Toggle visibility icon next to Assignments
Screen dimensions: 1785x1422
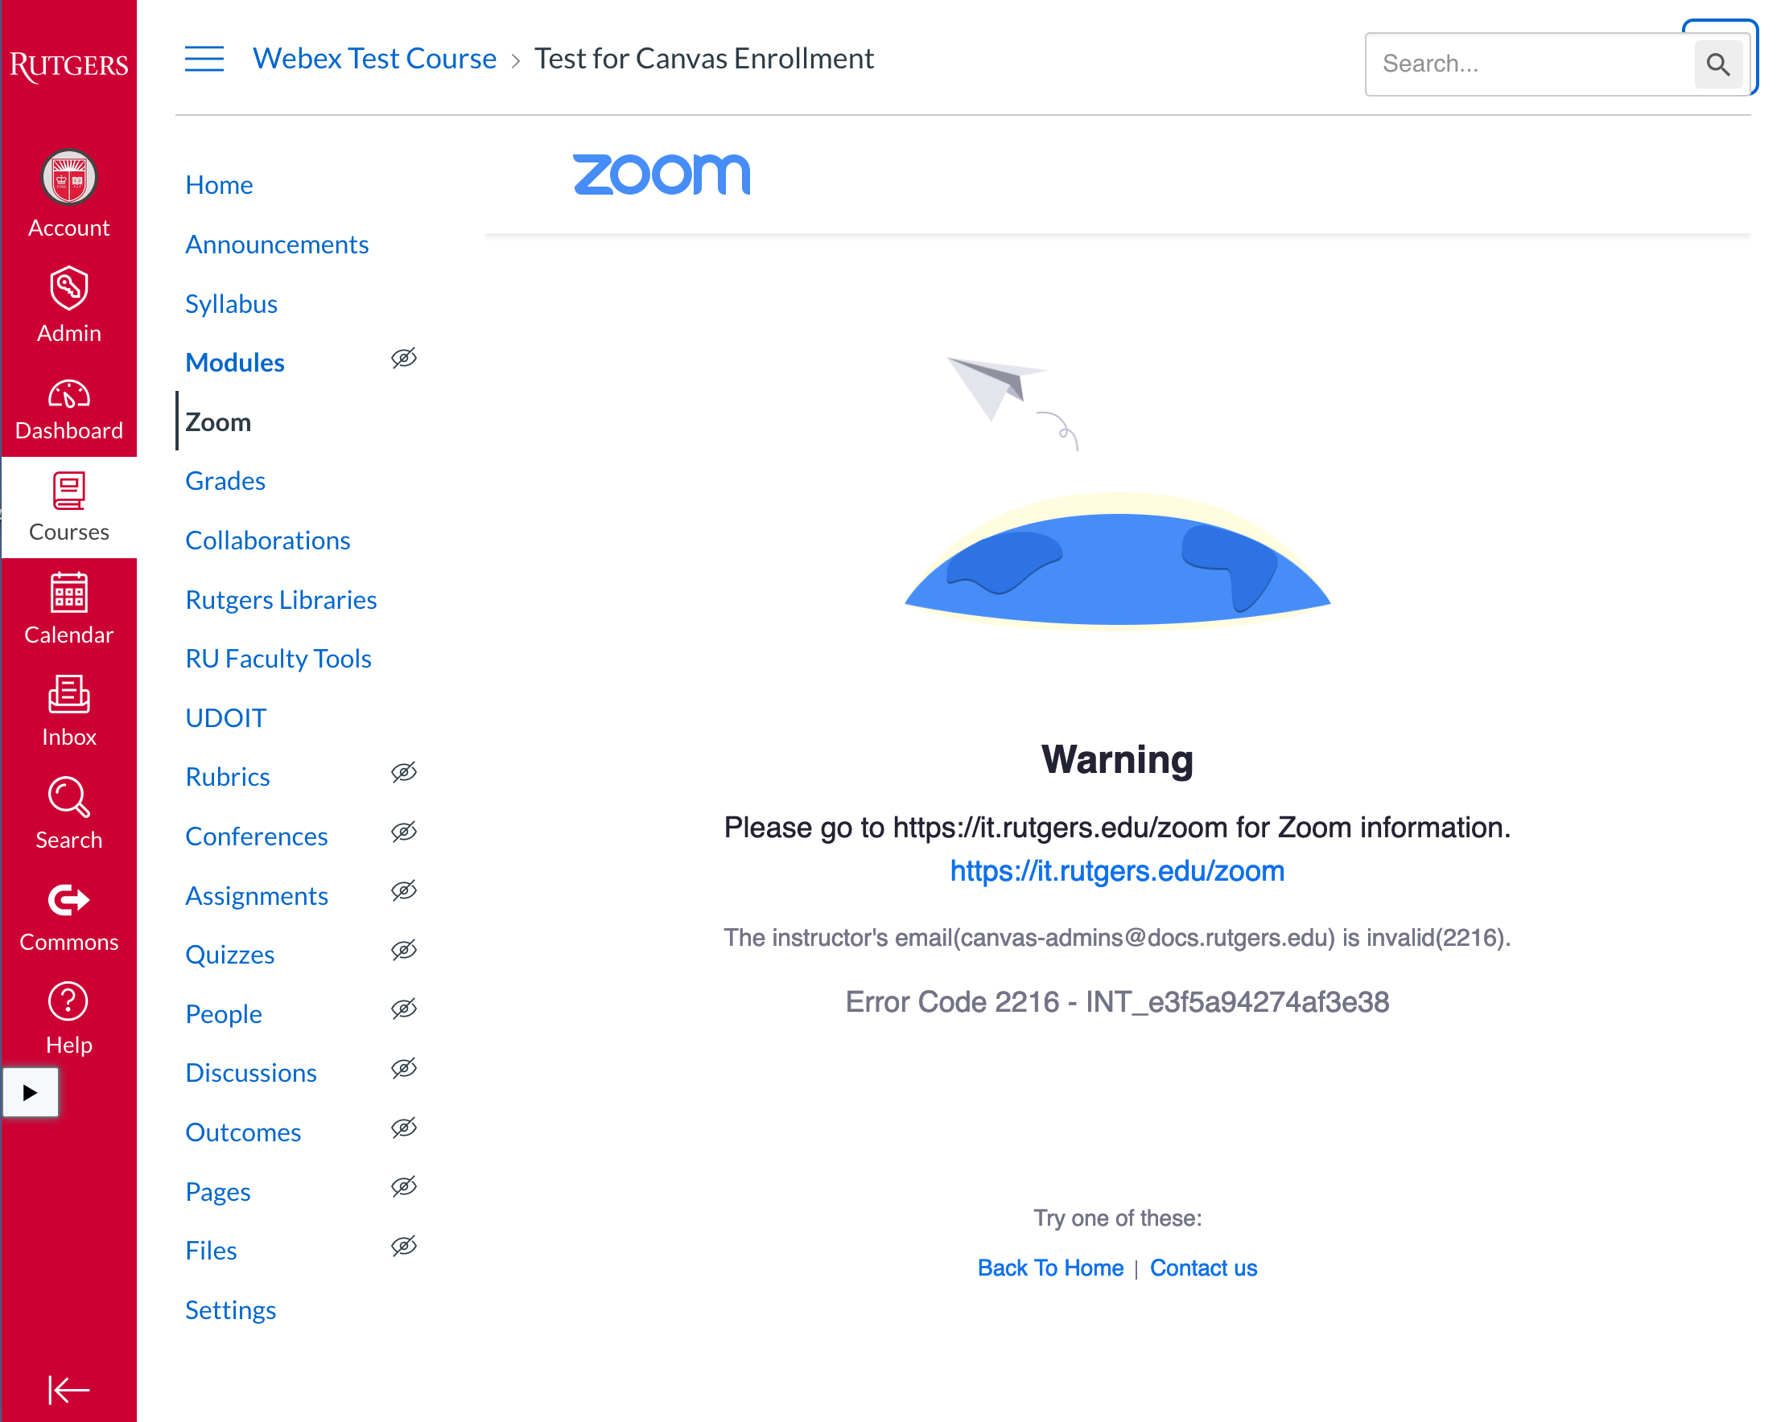point(406,894)
